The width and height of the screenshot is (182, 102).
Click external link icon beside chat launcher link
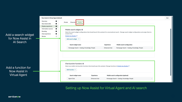129,66
